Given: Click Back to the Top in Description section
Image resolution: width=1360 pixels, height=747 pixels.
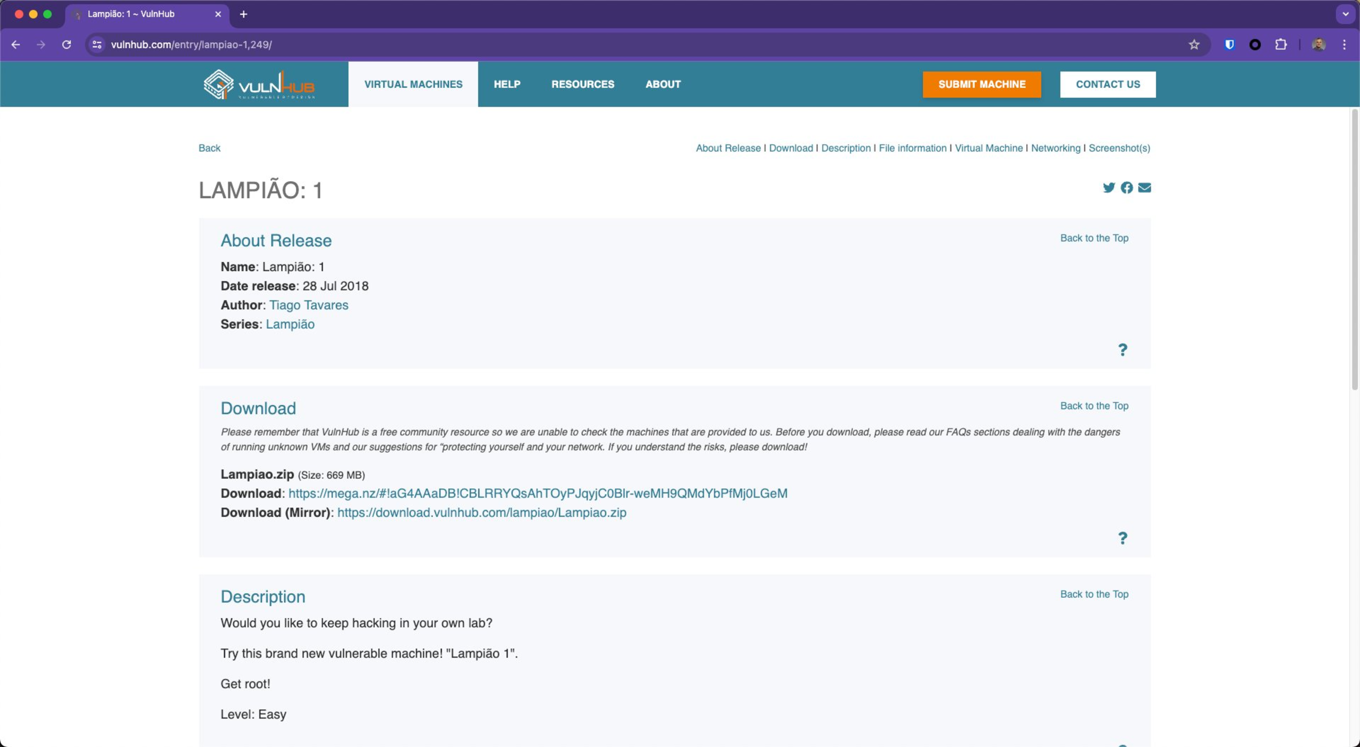Looking at the screenshot, I should 1094,594.
